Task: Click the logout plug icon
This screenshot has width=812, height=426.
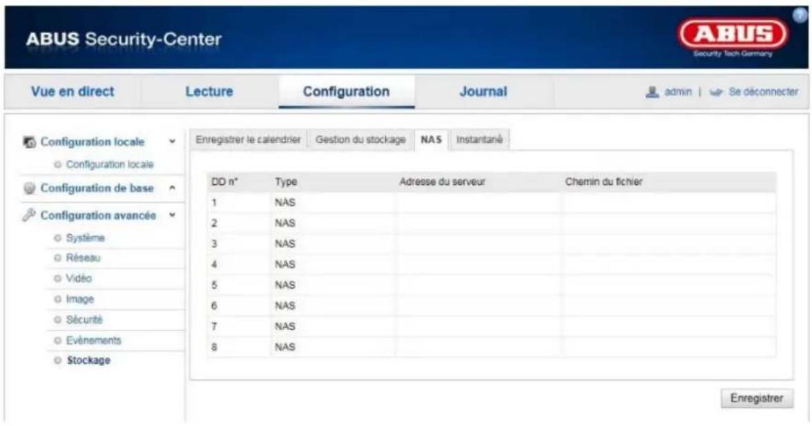Action: coord(716,92)
